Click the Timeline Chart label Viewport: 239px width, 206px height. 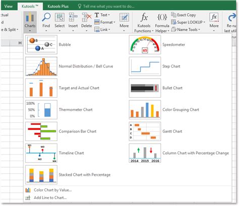click(x=71, y=153)
